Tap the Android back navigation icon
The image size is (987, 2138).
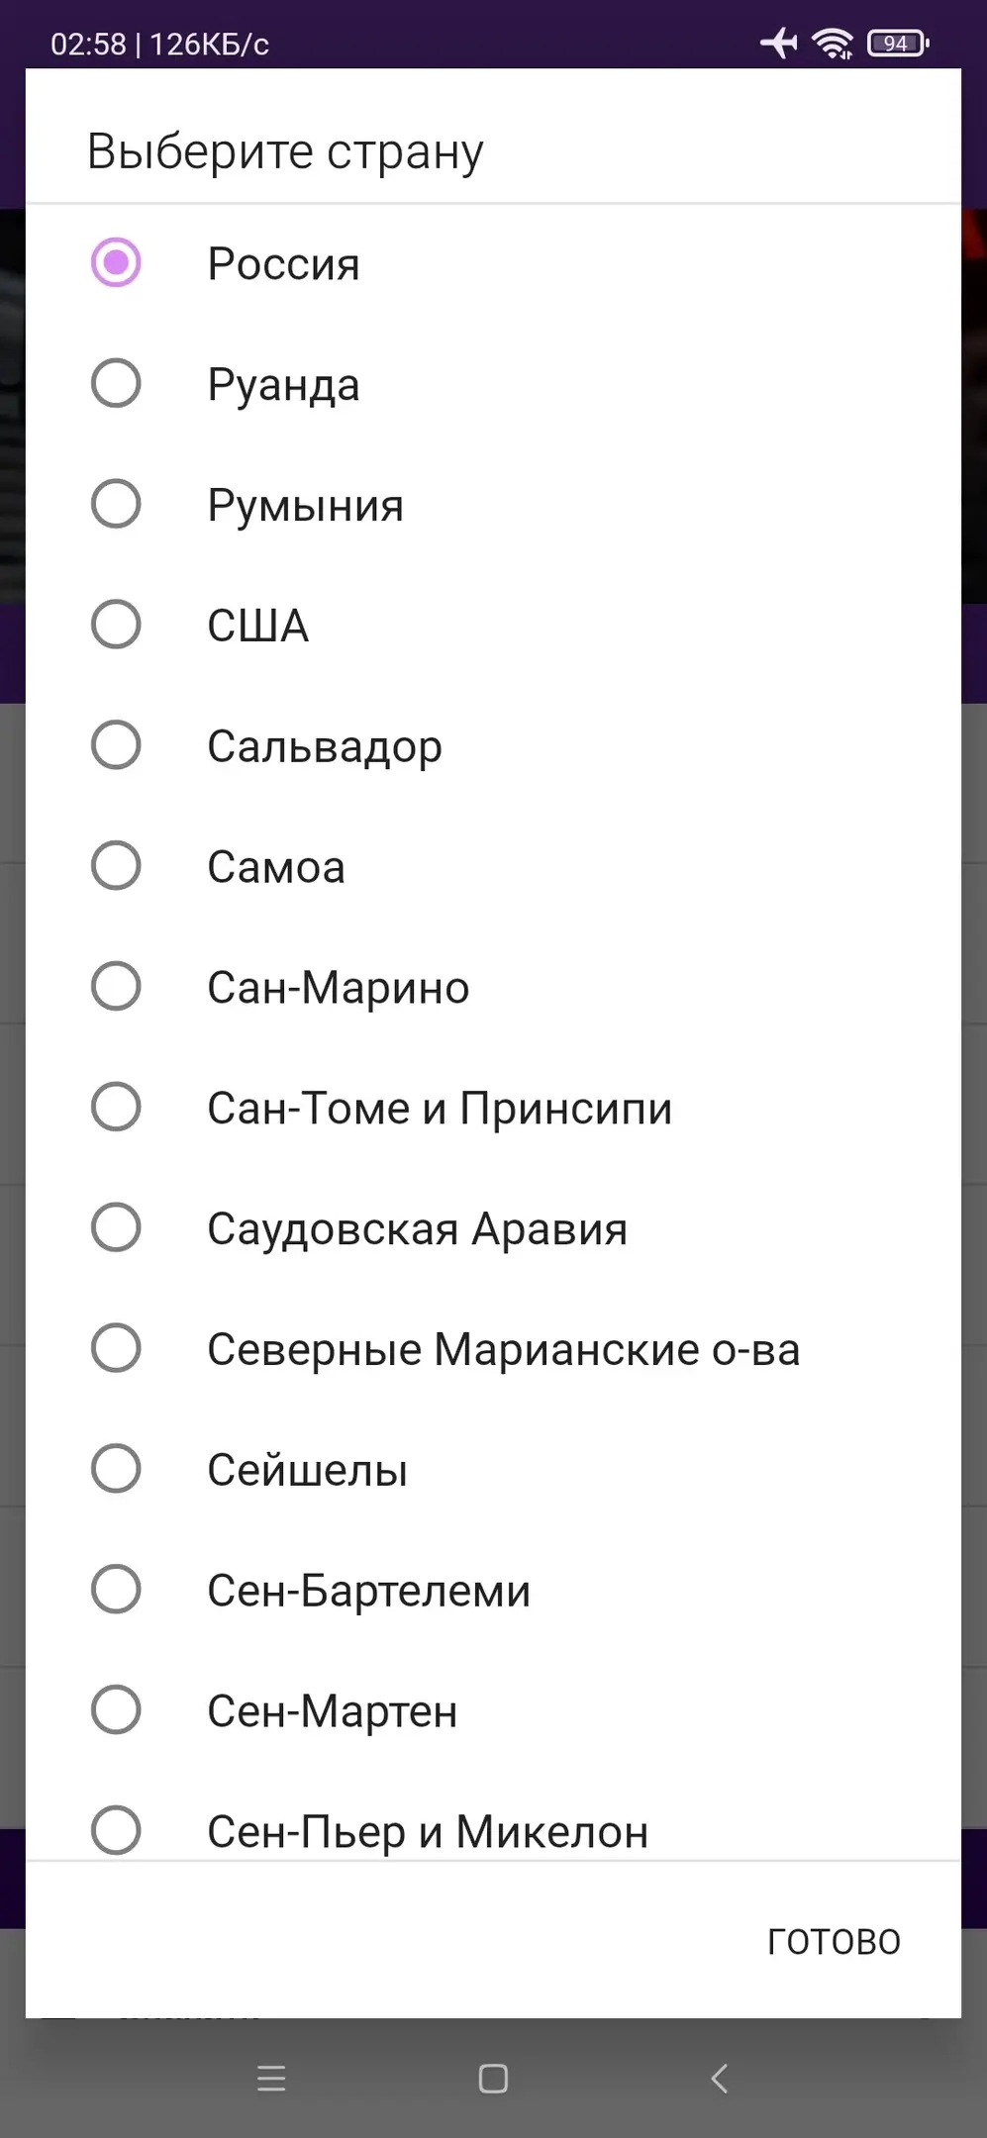720,2079
